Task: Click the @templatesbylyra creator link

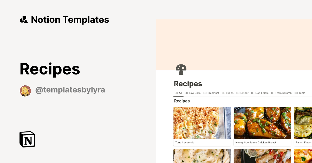Action: (x=70, y=90)
